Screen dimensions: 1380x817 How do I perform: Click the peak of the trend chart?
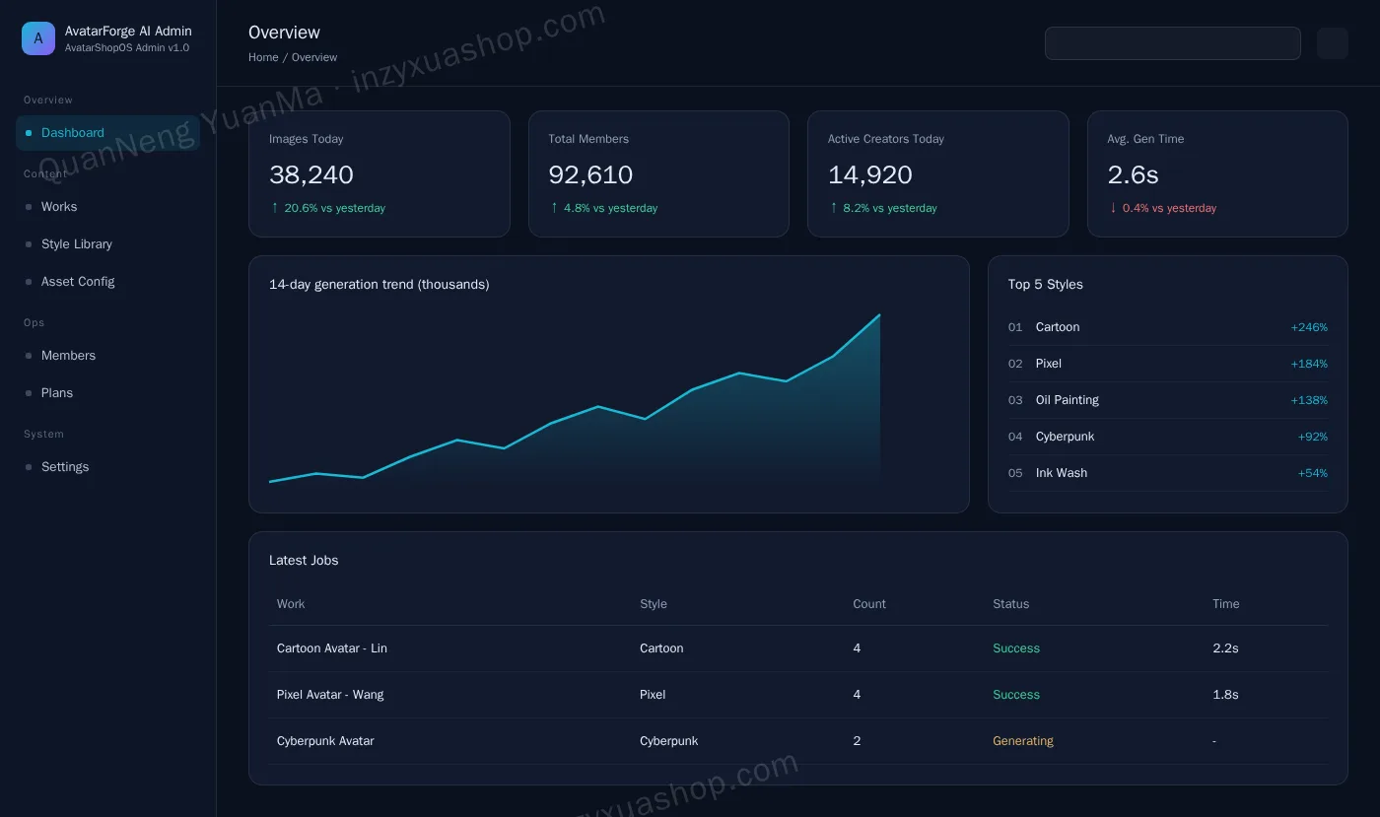(x=879, y=315)
